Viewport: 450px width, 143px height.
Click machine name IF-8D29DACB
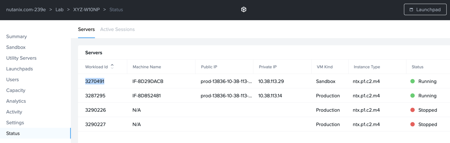[x=148, y=81]
